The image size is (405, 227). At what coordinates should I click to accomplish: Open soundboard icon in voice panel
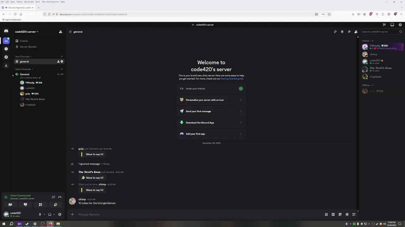[56, 205]
